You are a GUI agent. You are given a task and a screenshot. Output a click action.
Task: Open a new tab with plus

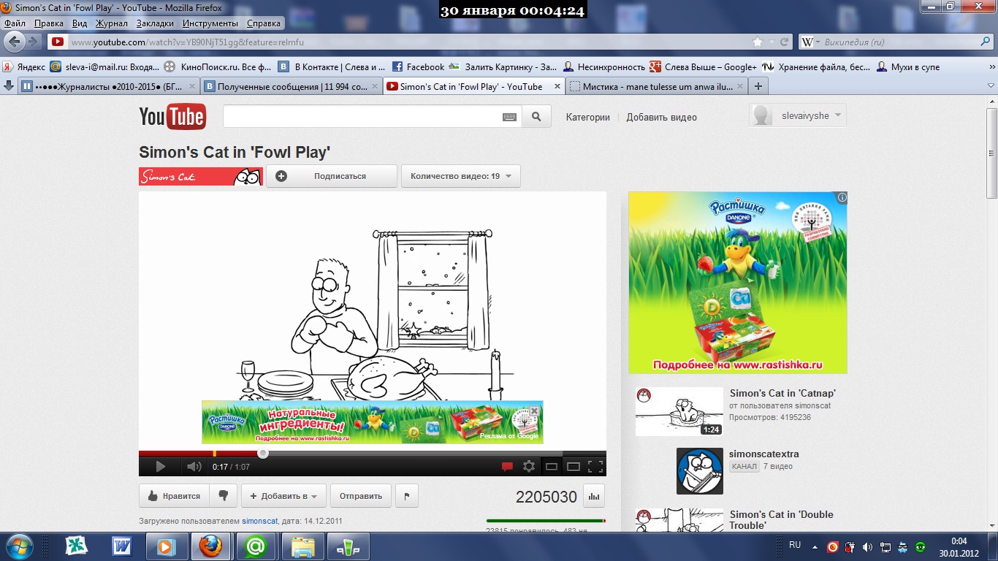pyautogui.click(x=758, y=86)
